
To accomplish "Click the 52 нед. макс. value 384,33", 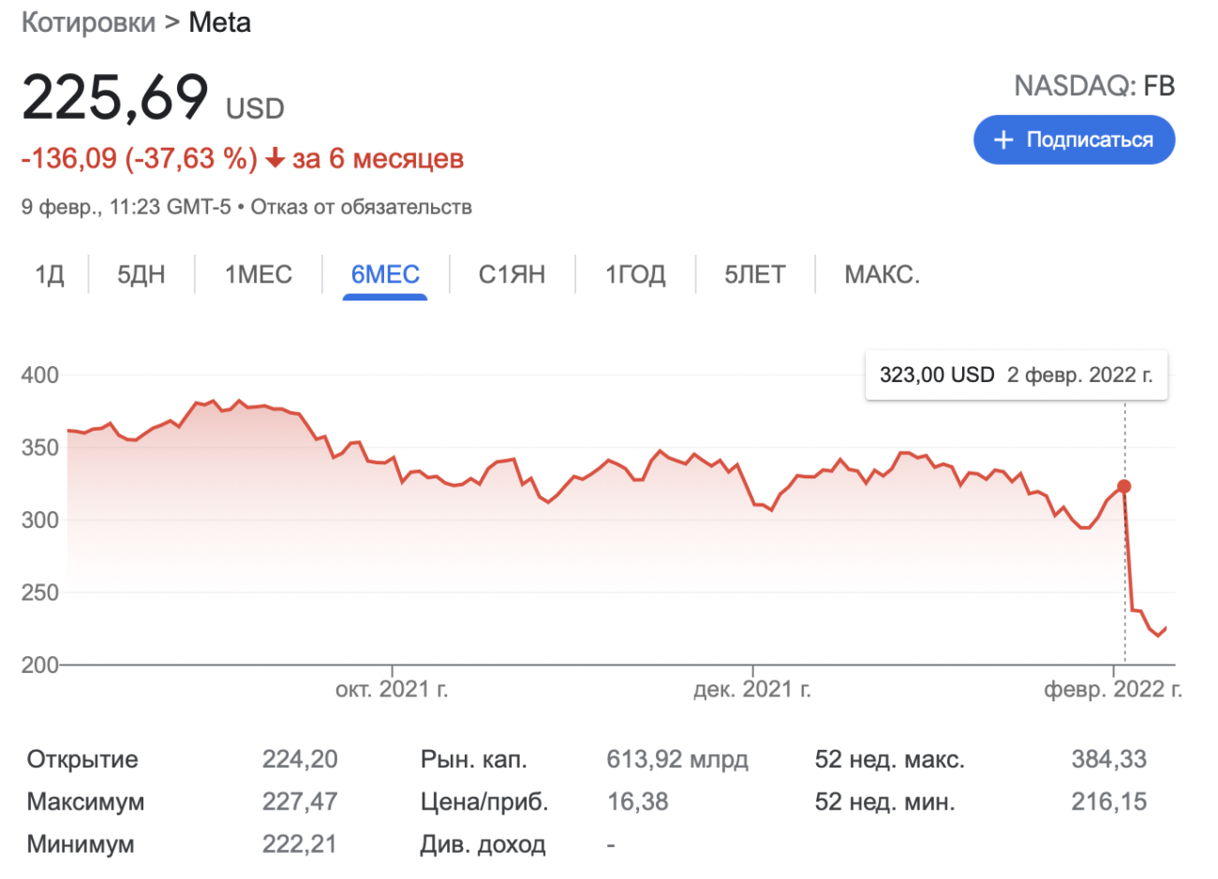I will (x=1109, y=759).
